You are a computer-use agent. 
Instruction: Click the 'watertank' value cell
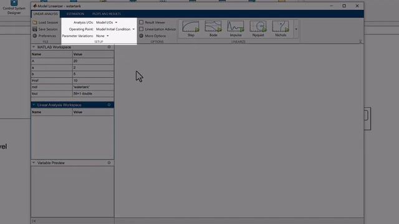pos(93,87)
